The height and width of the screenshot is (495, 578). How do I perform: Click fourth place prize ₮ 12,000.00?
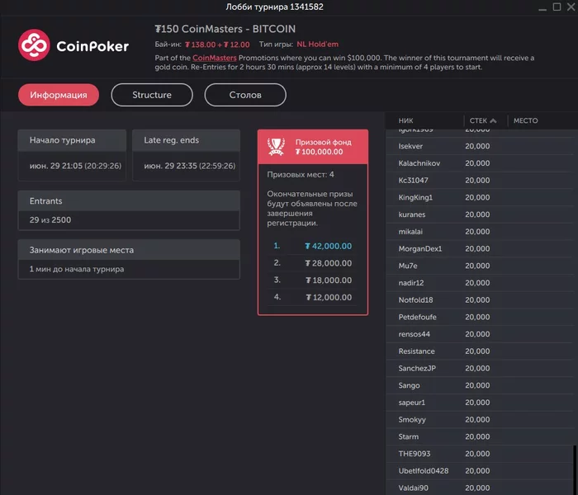(329, 298)
